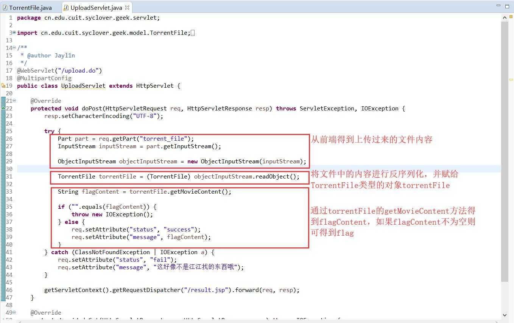The height and width of the screenshot is (323, 514).
Task: Click the @Override annotation on line 49
Action: click(x=46, y=313)
